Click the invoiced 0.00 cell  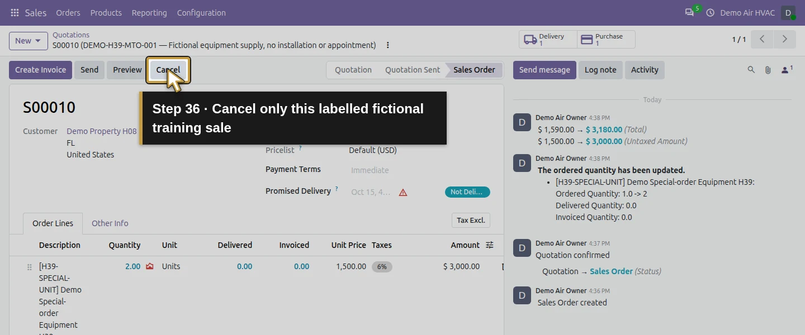coord(301,266)
